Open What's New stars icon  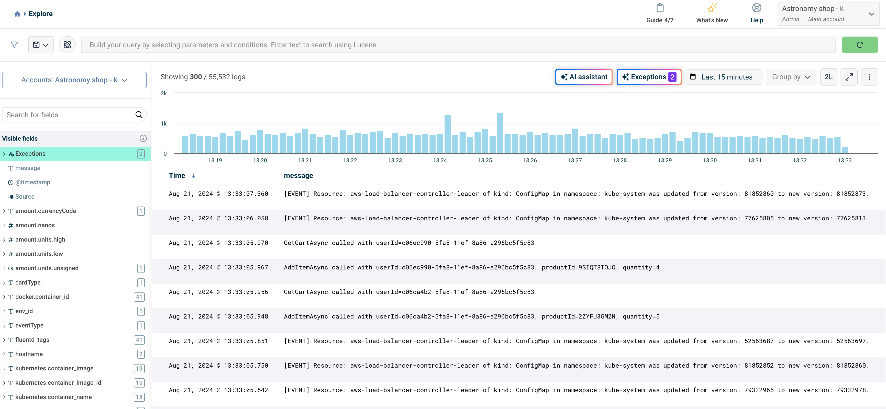tap(712, 8)
